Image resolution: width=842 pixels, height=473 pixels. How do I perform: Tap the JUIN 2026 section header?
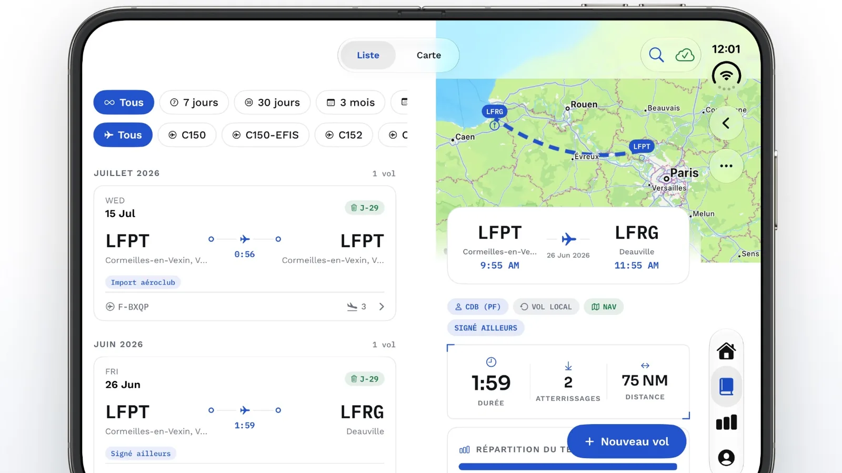pos(118,344)
